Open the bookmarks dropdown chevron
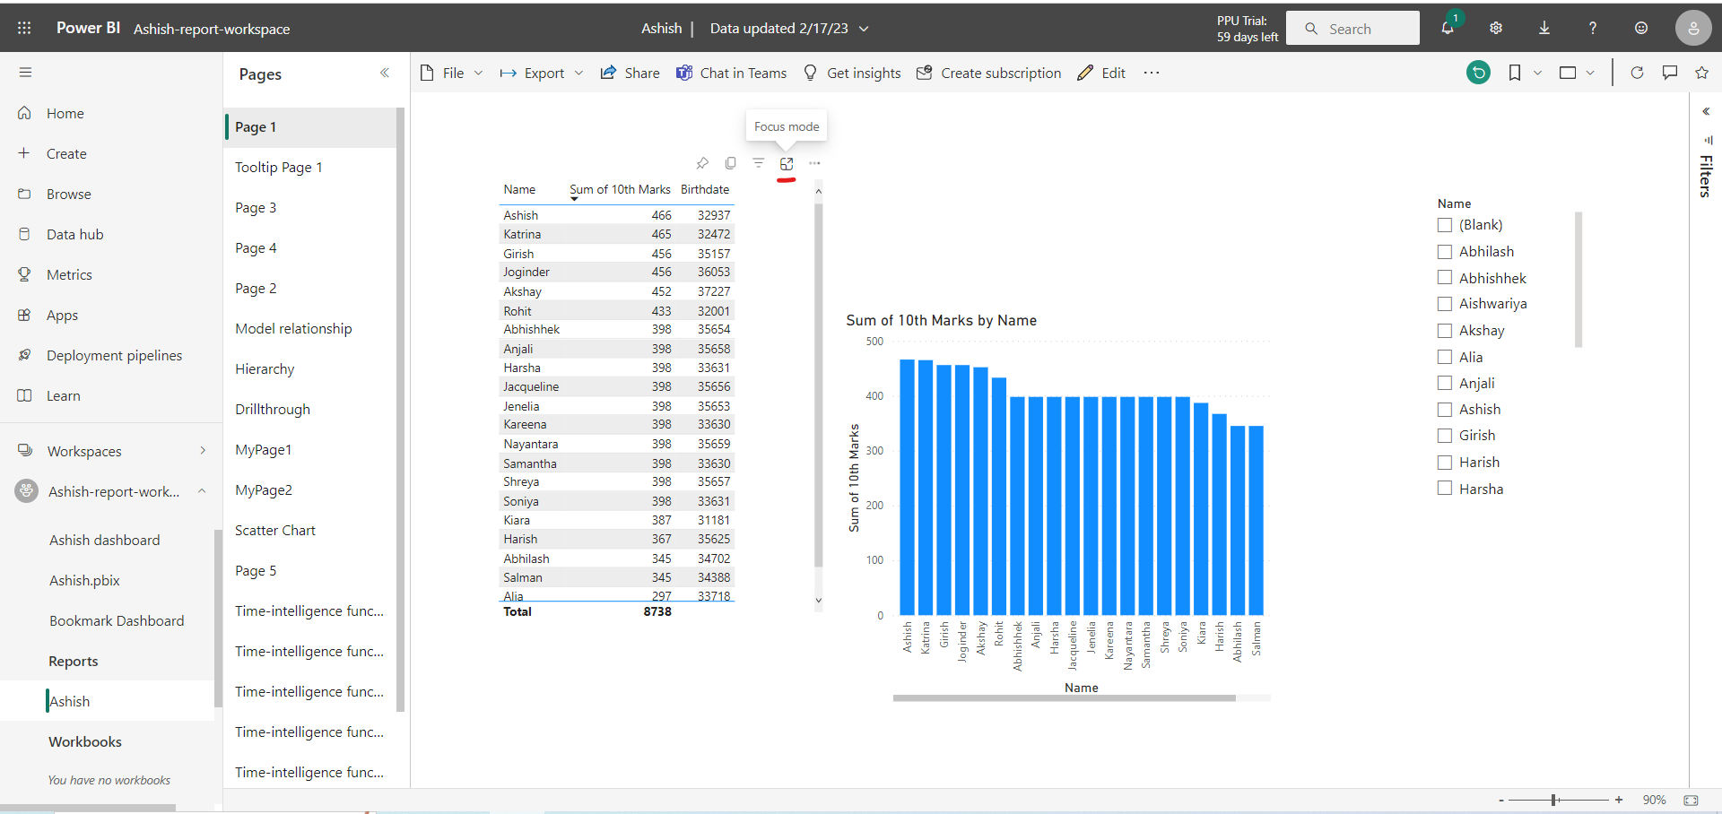 [1539, 73]
